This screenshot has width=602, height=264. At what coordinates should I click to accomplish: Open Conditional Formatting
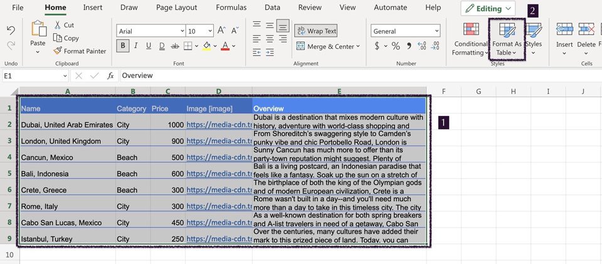[471, 39]
